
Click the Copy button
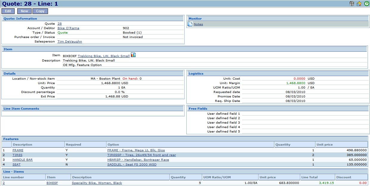point(40,11)
